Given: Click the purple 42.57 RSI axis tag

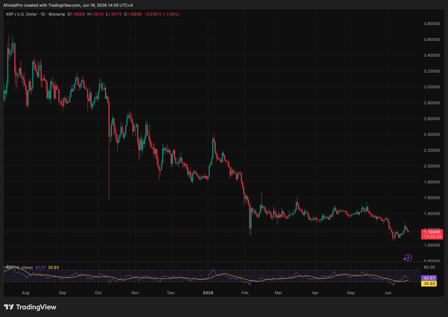Looking at the screenshot, I should 429,278.
